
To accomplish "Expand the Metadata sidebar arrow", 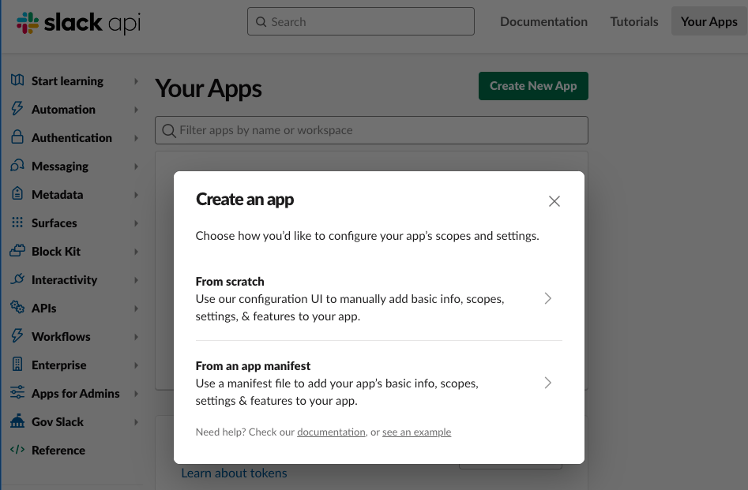I will click(x=136, y=194).
